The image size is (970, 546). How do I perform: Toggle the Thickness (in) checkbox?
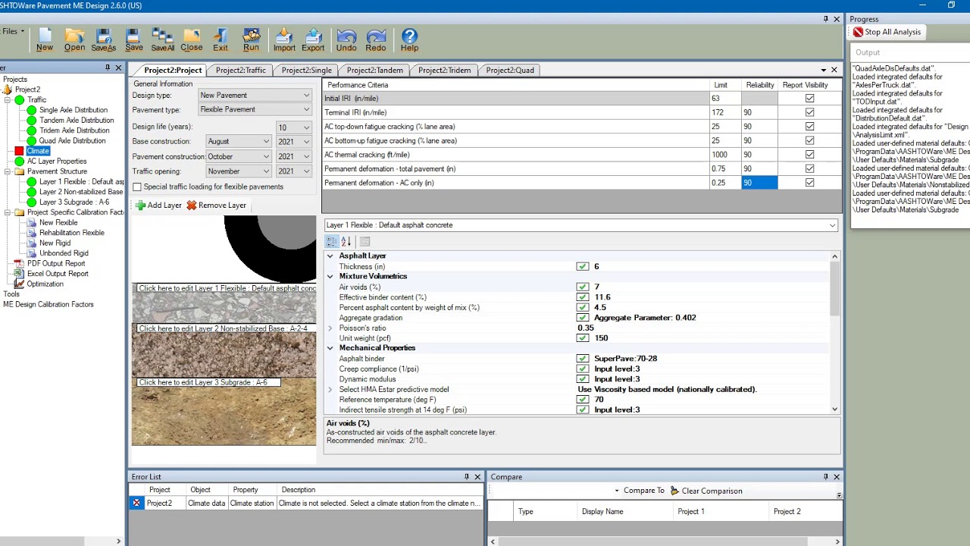pyautogui.click(x=582, y=266)
